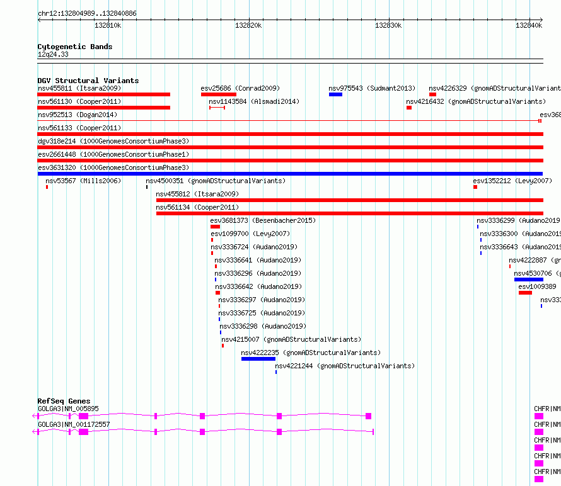Open the esv25686 (Conrad2009) variant link
The height and width of the screenshot is (486, 561).
[x=240, y=88]
